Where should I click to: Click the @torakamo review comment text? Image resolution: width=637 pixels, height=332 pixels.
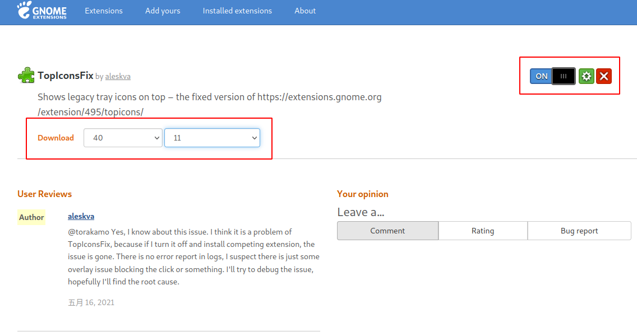(194, 257)
